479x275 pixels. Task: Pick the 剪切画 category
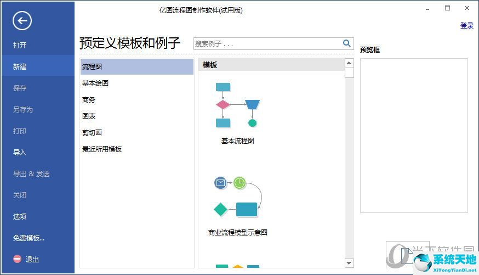92,133
